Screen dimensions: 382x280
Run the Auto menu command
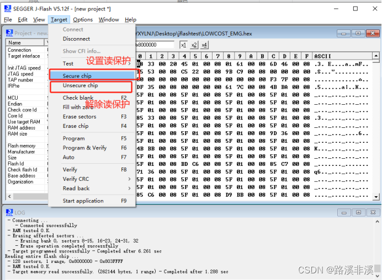pos(92,158)
